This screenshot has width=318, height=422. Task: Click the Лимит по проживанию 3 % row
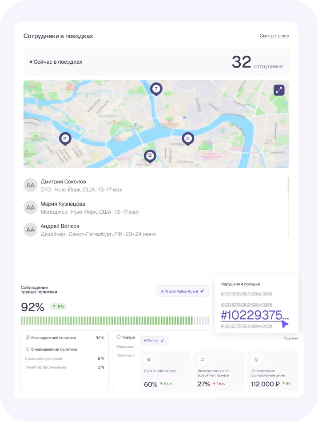65,367
